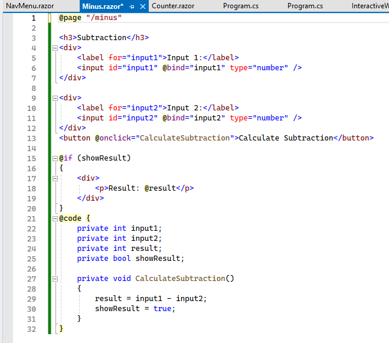Click the Subtraction heading text
This screenshot has height=343, width=389.
pyautogui.click(x=102, y=37)
